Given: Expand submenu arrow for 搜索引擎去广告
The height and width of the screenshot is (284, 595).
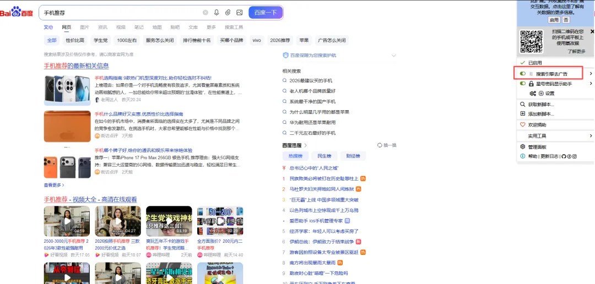Looking at the screenshot, I should 591,73.
